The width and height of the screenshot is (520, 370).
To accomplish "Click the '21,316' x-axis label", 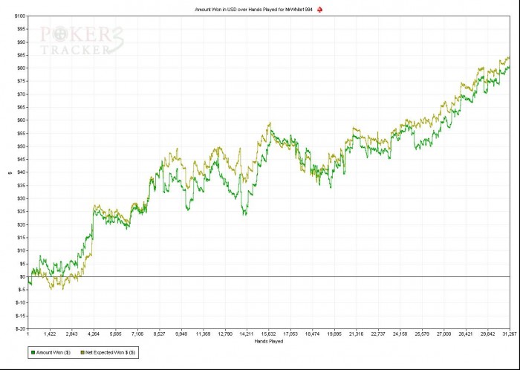I will point(356,334).
